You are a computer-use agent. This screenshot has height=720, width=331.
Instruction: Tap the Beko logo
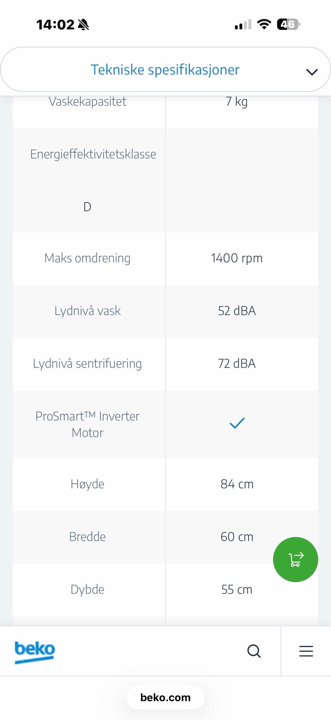coord(35,652)
